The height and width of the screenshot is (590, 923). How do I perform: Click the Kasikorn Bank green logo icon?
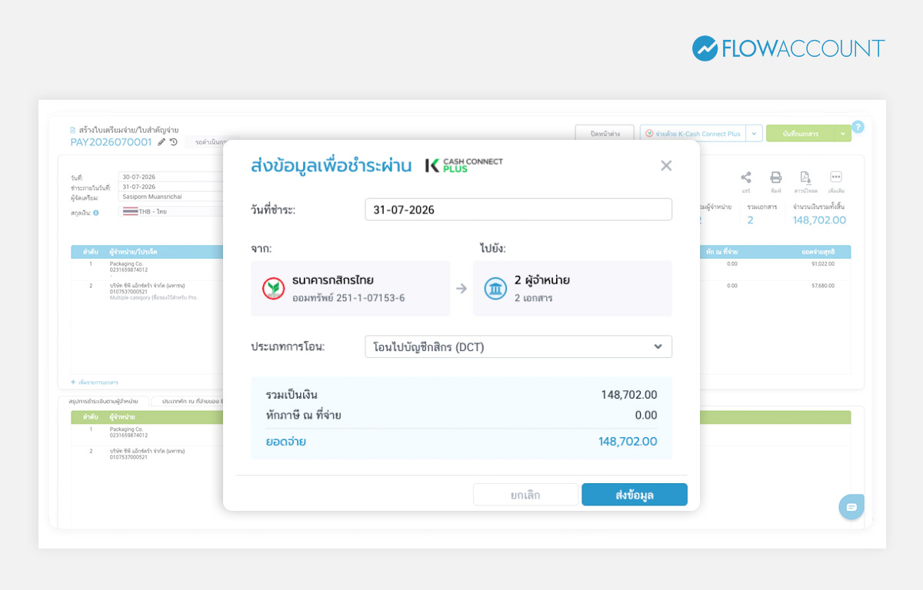pos(273,289)
